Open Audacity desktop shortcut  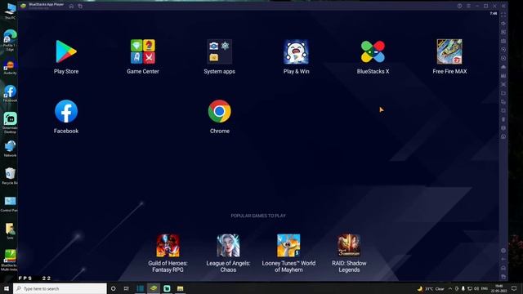click(x=10, y=67)
